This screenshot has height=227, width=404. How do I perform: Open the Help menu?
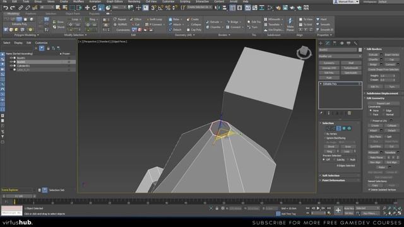click(x=246, y=1)
